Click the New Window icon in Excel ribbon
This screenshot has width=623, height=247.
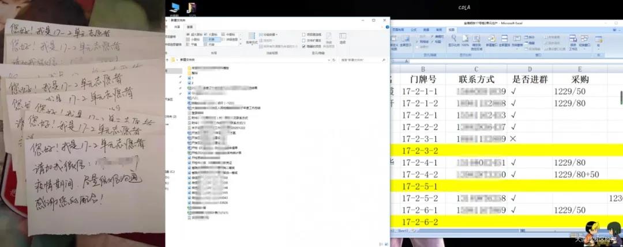(491, 40)
